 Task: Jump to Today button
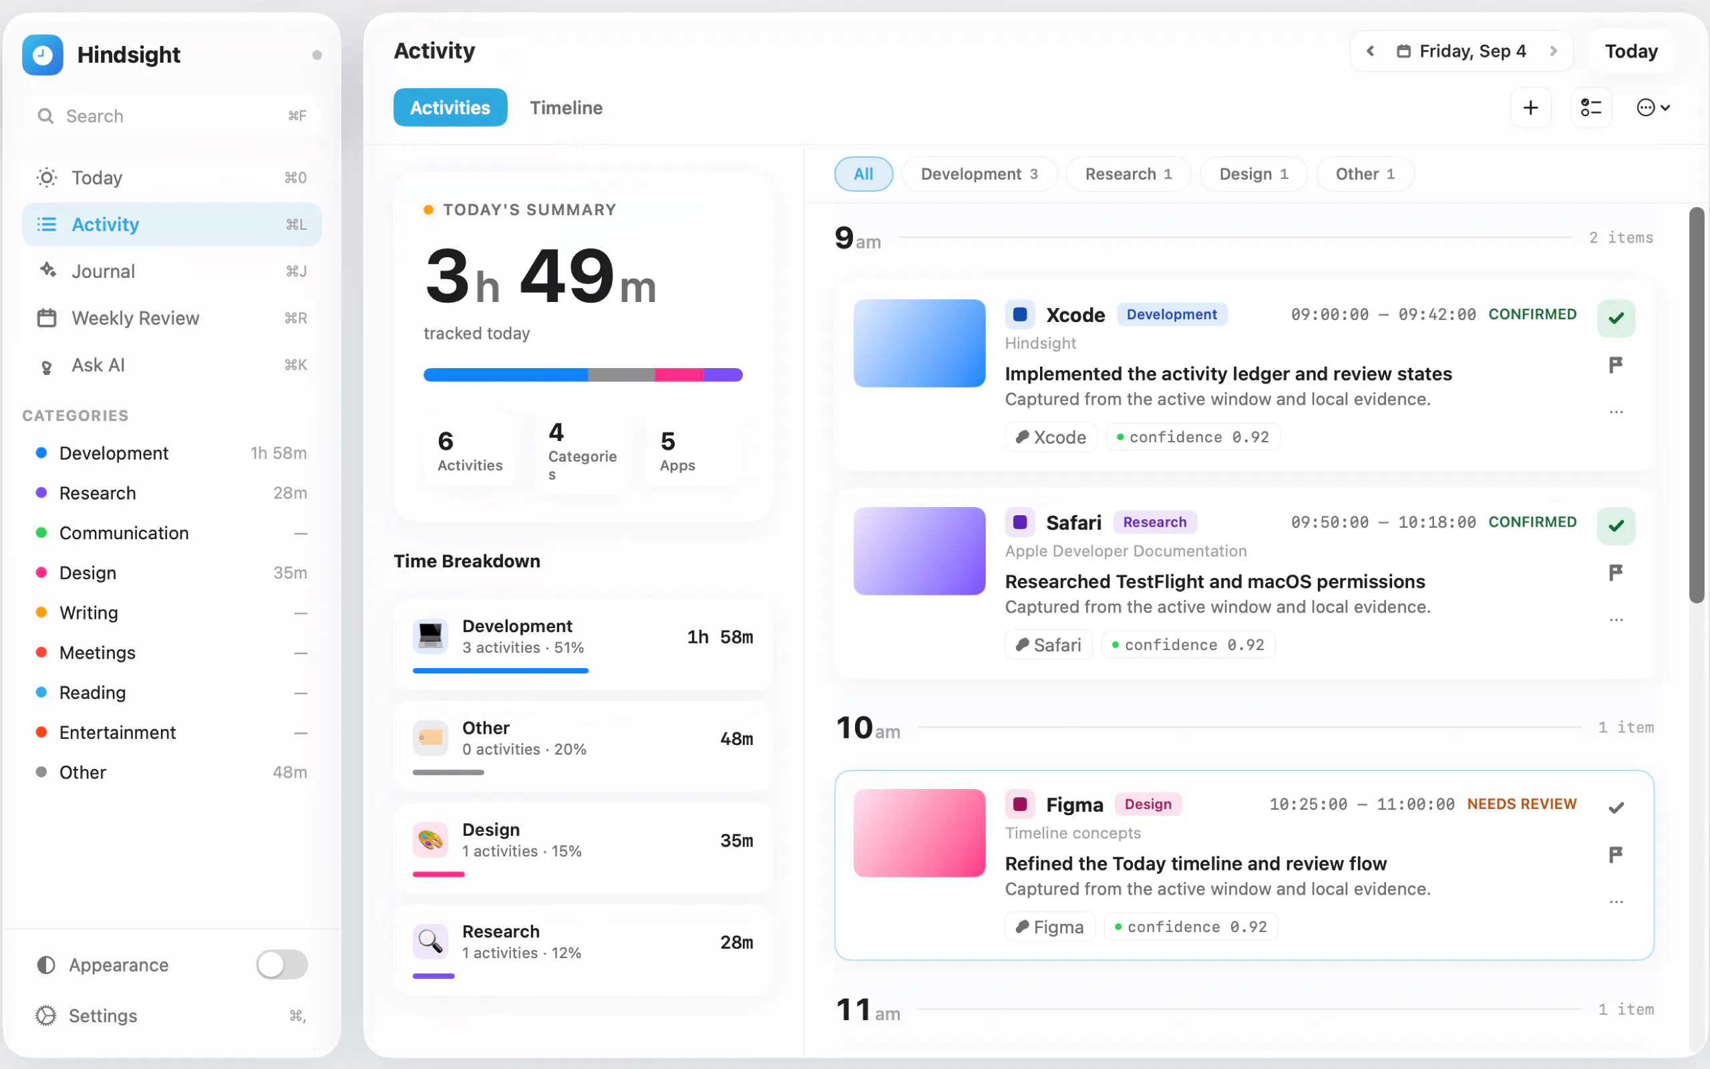pyautogui.click(x=1631, y=51)
